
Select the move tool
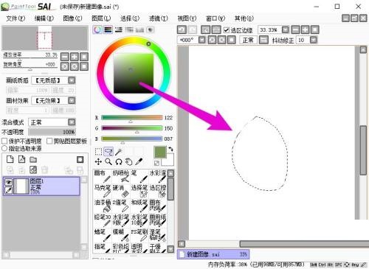(x=98, y=161)
